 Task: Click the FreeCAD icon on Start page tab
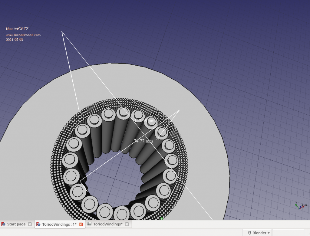[3, 224]
